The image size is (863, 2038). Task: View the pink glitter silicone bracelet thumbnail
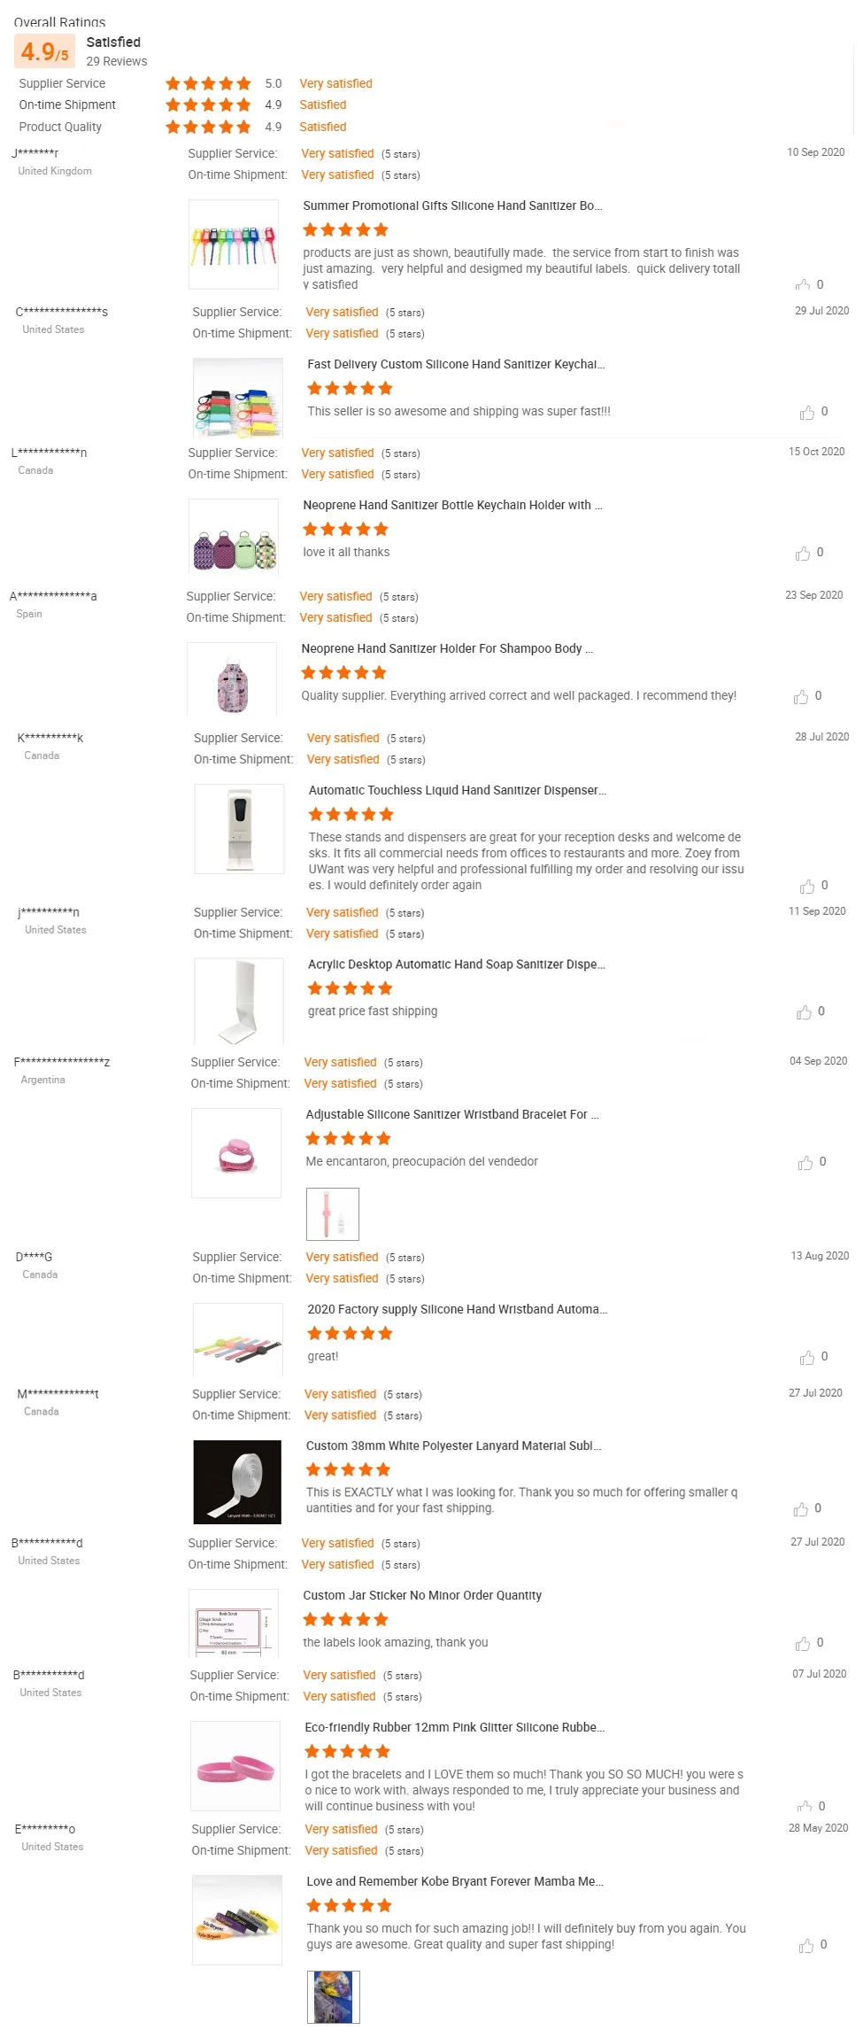pos(235,1766)
